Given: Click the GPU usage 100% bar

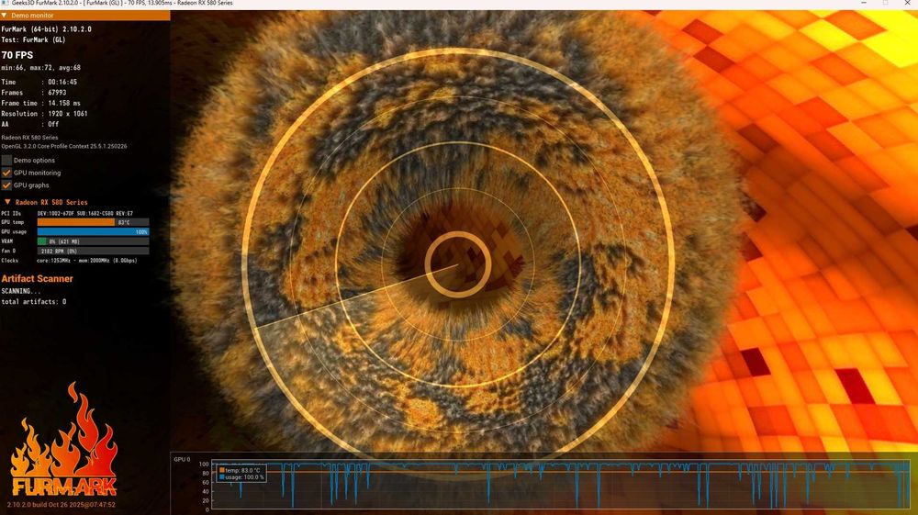Looking at the screenshot, I should pyautogui.click(x=93, y=231).
